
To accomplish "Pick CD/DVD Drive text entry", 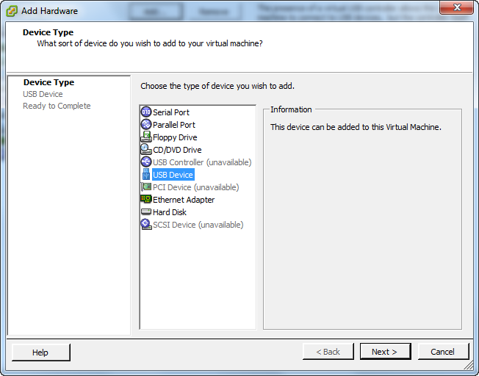I will [177, 150].
